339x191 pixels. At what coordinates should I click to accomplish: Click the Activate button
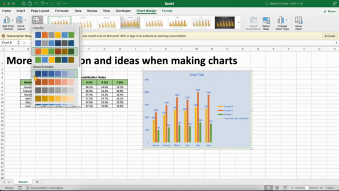329,36
